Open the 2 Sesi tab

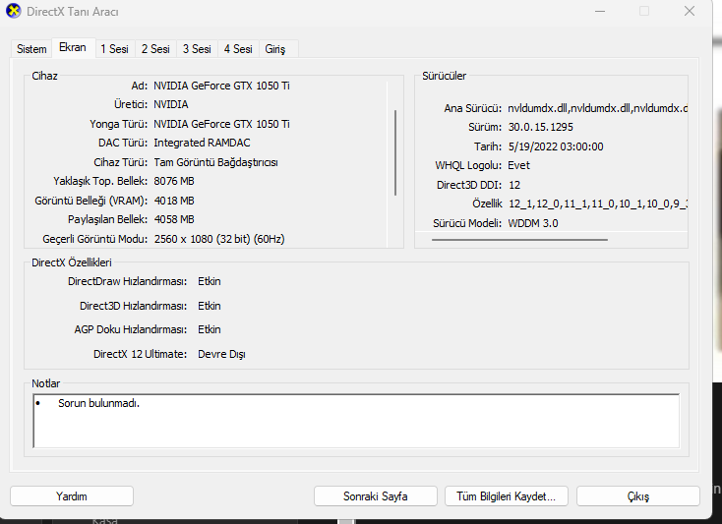tap(155, 49)
